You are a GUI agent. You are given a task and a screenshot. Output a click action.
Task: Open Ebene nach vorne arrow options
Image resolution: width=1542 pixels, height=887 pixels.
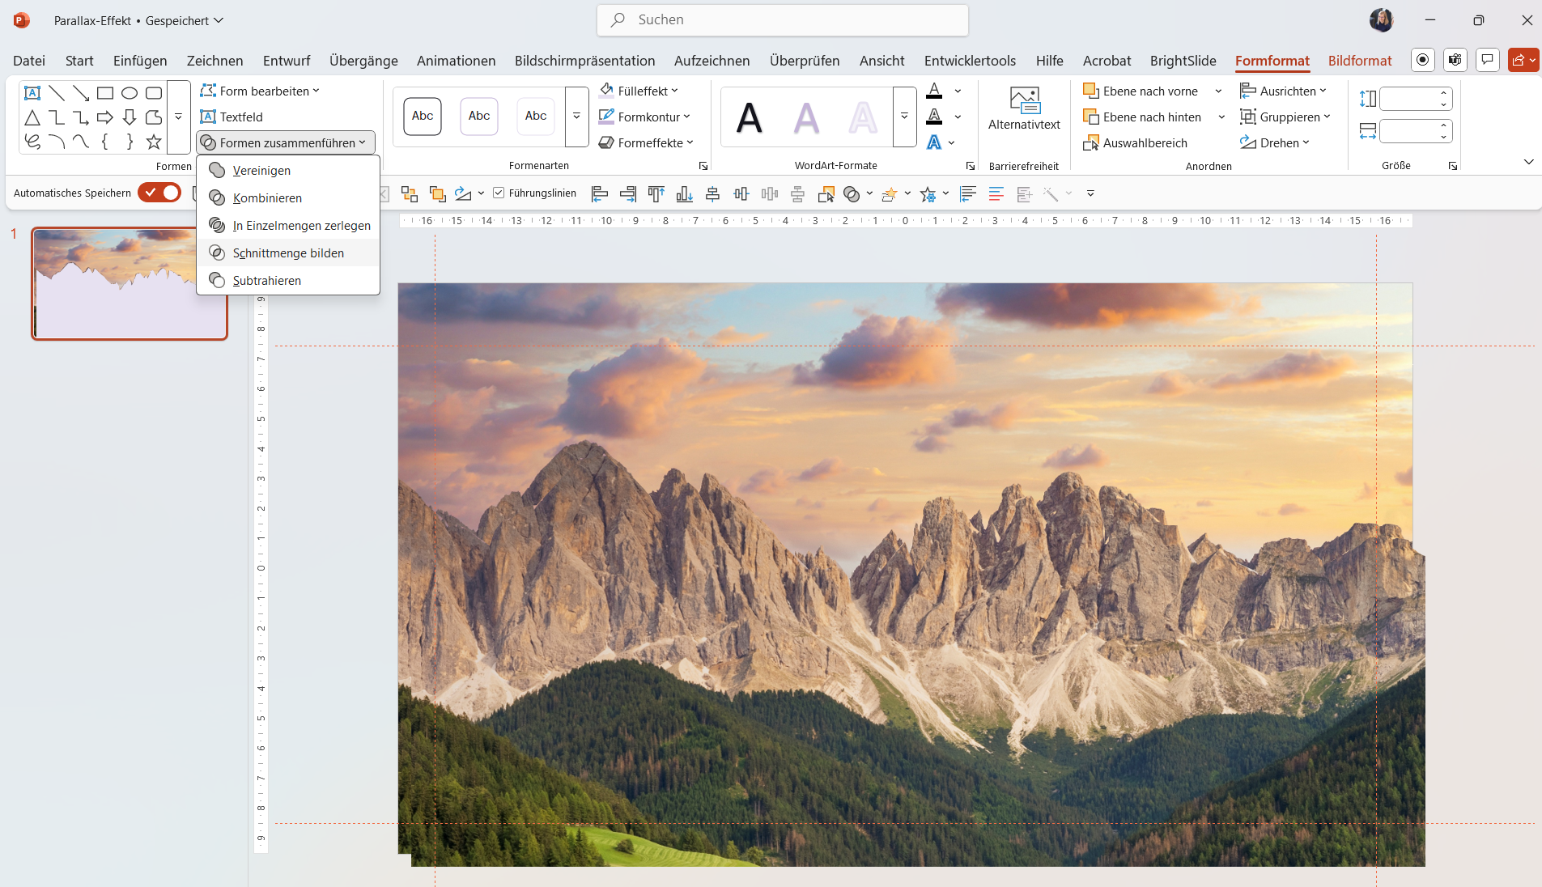click(1218, 91)
